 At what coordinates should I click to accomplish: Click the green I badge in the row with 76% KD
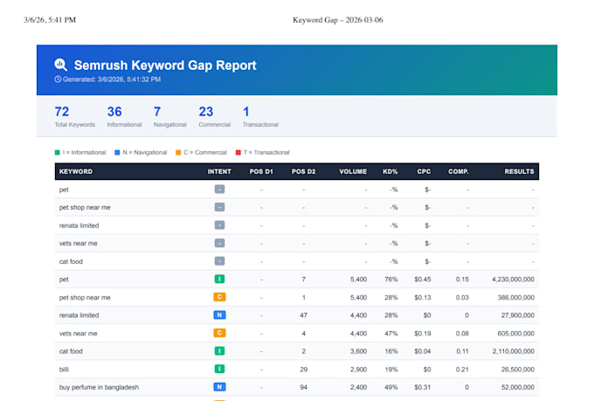[x=219, y=280]
